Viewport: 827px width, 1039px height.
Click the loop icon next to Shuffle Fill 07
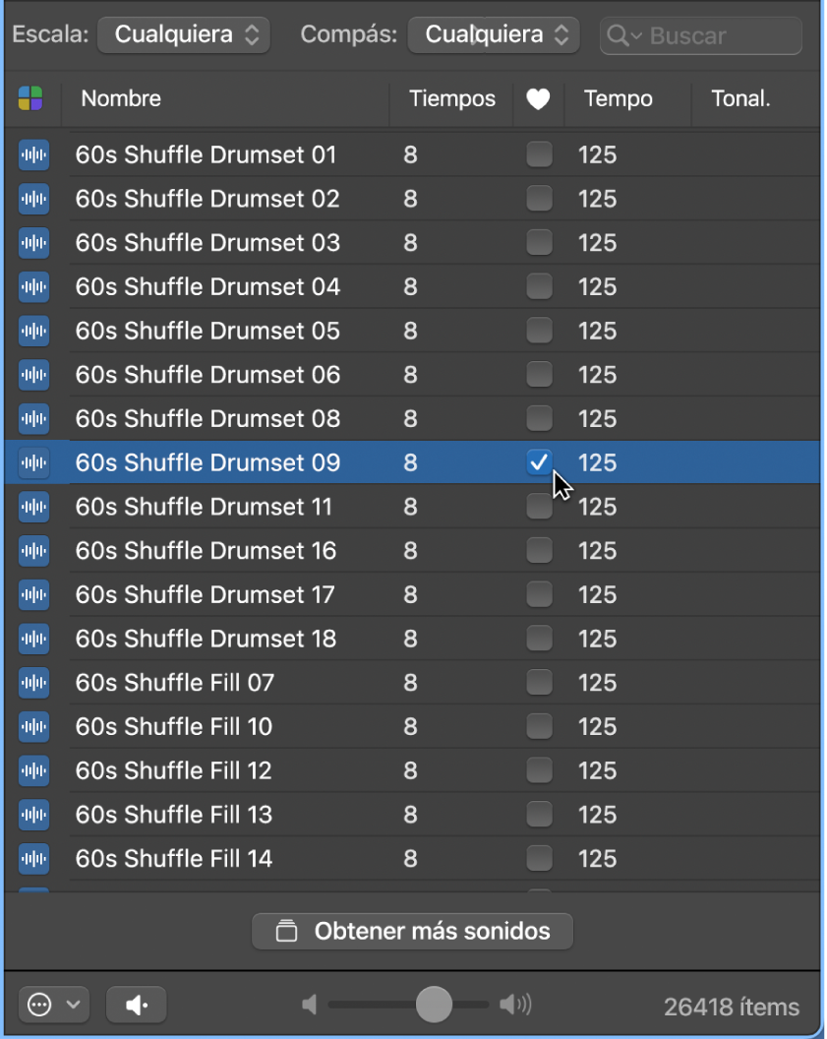(34, 683)
